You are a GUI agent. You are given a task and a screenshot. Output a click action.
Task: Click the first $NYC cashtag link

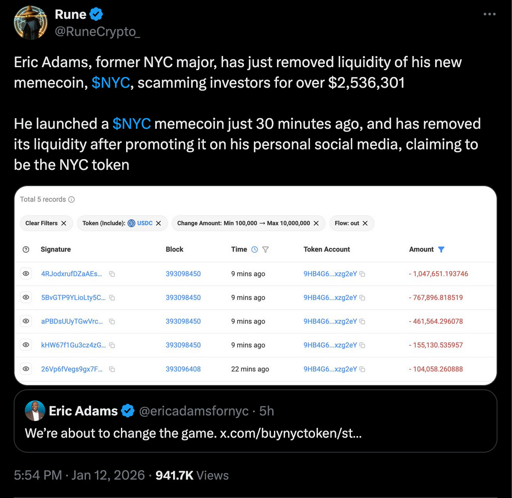pyautogui.click(x=111, y=83)
